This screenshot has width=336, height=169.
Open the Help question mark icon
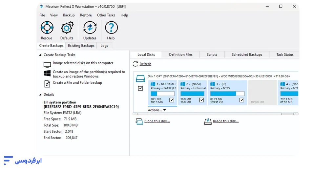coord(111,28)
